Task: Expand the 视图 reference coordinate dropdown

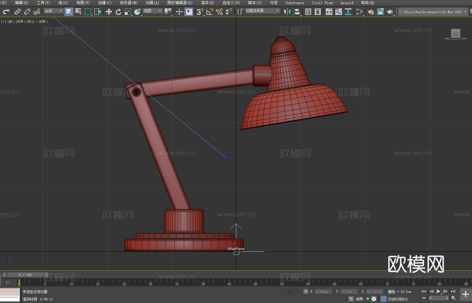Action: pyautogui.click(x=152, y=11)
